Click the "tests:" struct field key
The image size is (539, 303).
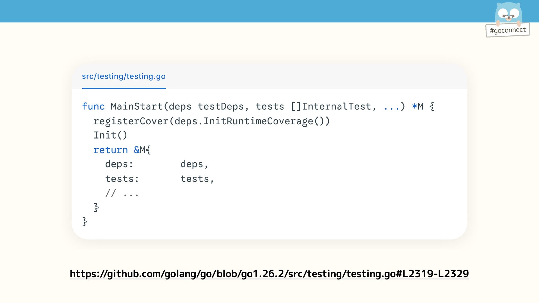click(122, 179)
